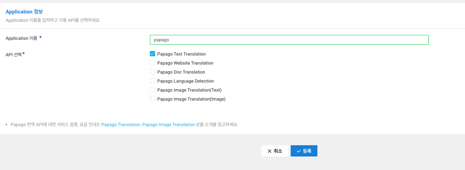Viewport: 465px width, 170px height.
Task: Enable Papago Website Translation checkbox
Action: click(152, 63)
